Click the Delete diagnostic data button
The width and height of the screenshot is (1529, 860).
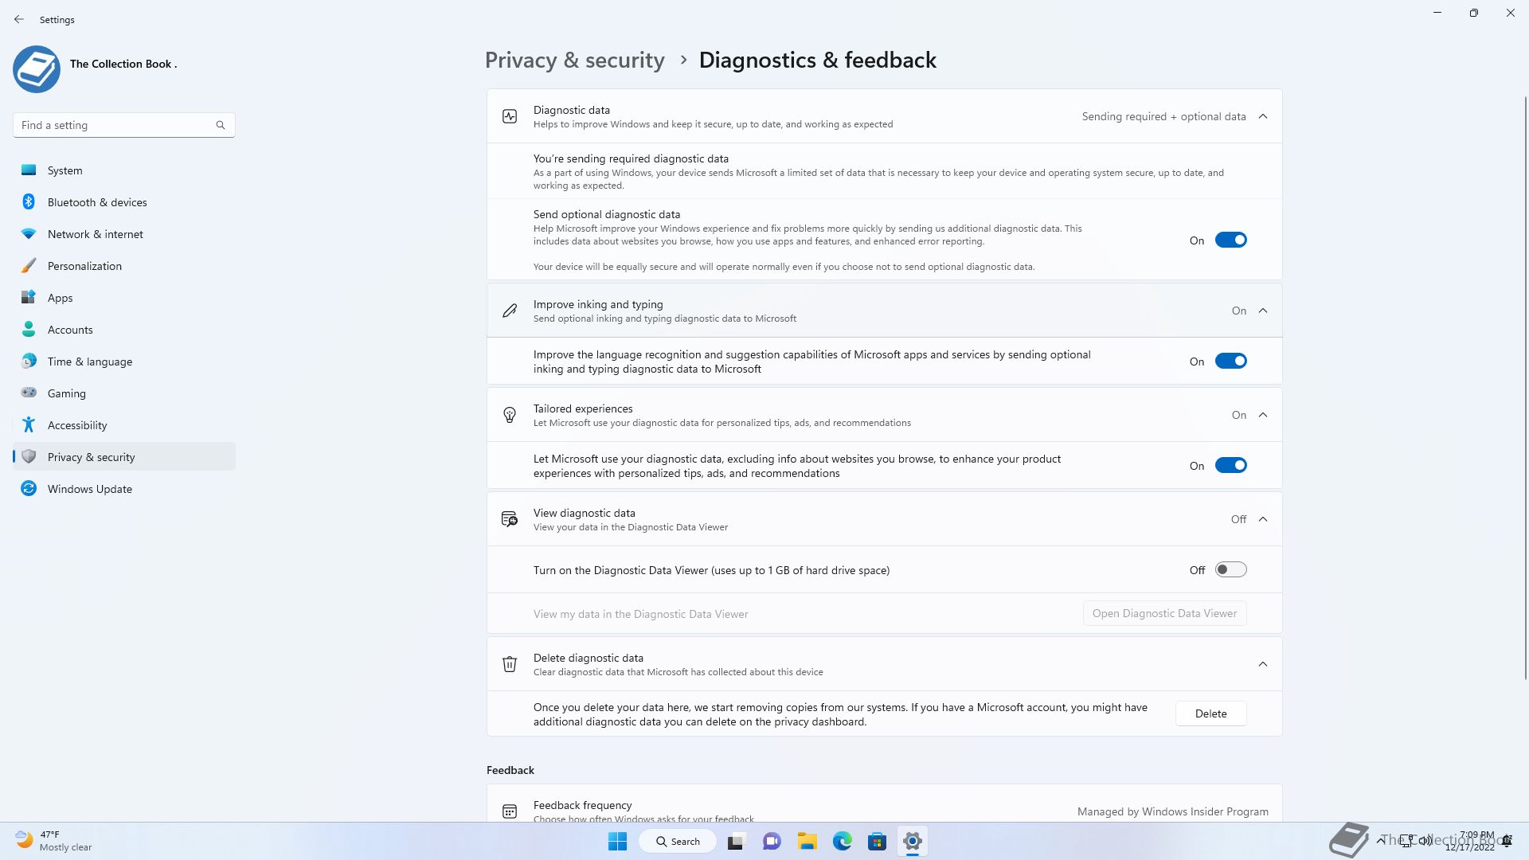tap(1210, 713)
